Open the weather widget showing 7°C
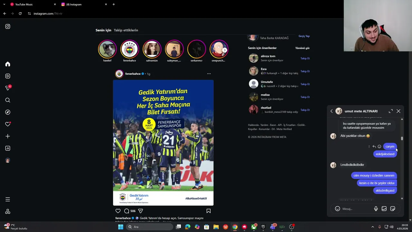 [15, 227]
